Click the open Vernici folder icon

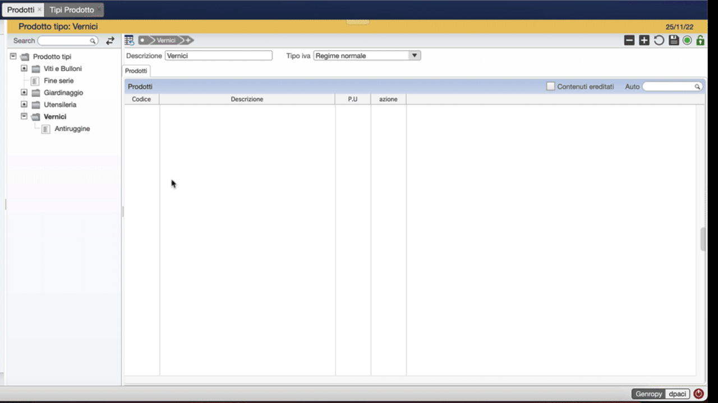[36, 117]
